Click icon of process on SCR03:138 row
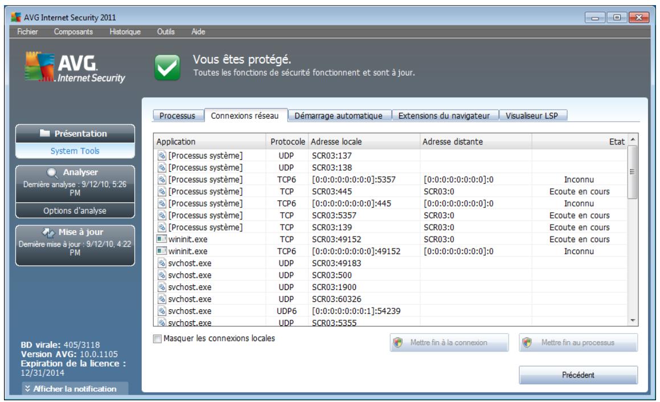Viewport: 660px width, 402px height. click(162, 167)
